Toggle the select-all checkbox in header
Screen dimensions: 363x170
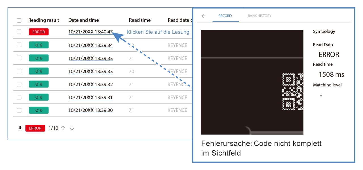(19, 20)
